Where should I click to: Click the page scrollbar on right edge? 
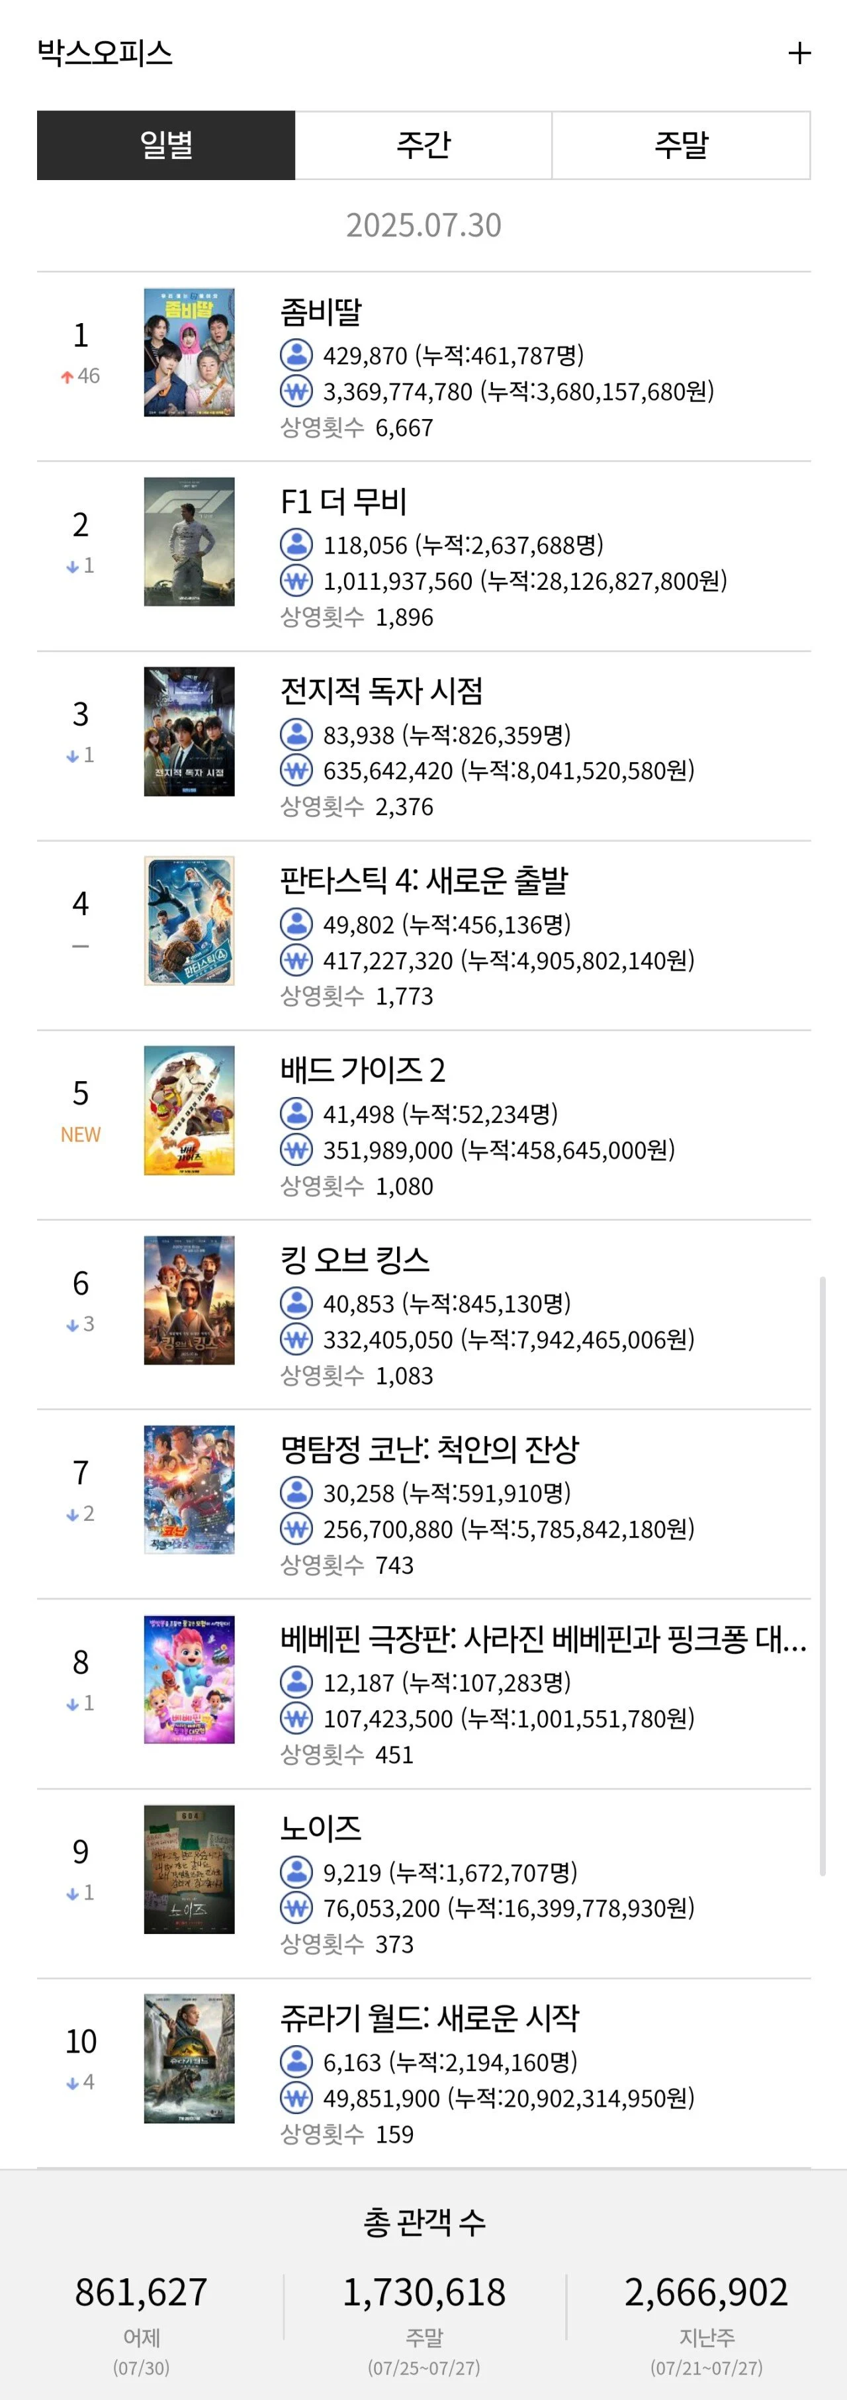click(x=822, y=1574)
